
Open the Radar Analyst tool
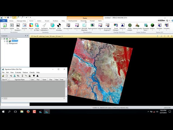tap(130, 27)
